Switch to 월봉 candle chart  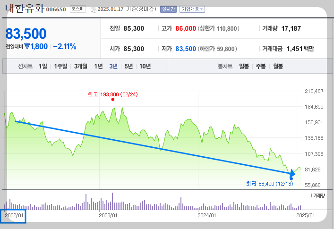[x=278, y=66]
